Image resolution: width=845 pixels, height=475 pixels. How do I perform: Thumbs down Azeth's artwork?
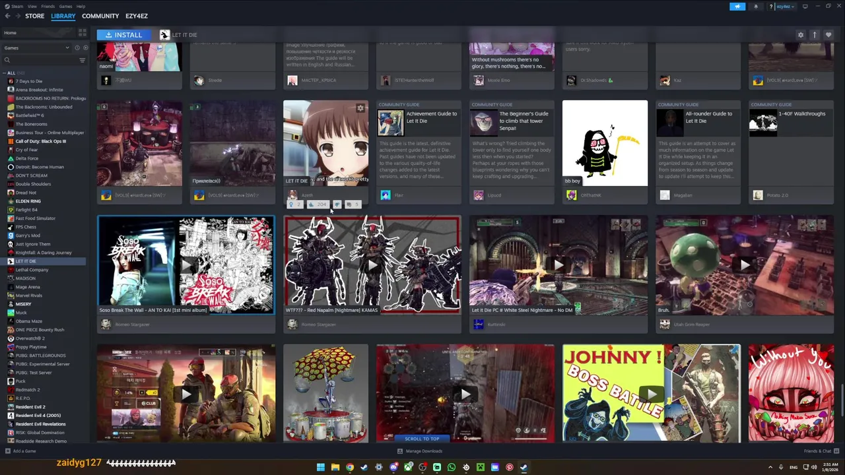coord(337,205)
